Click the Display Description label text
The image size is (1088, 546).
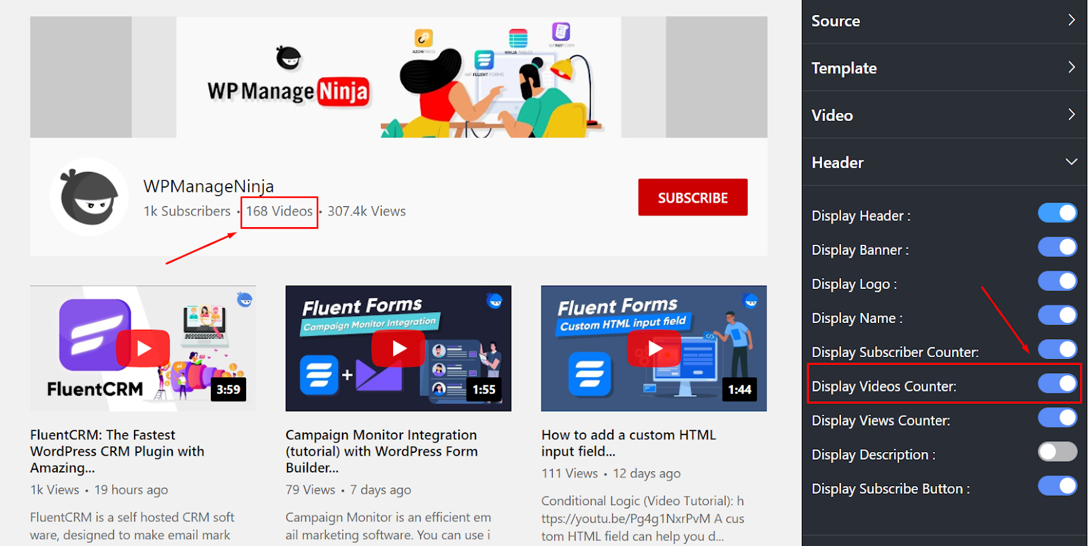tap(874, 455)
